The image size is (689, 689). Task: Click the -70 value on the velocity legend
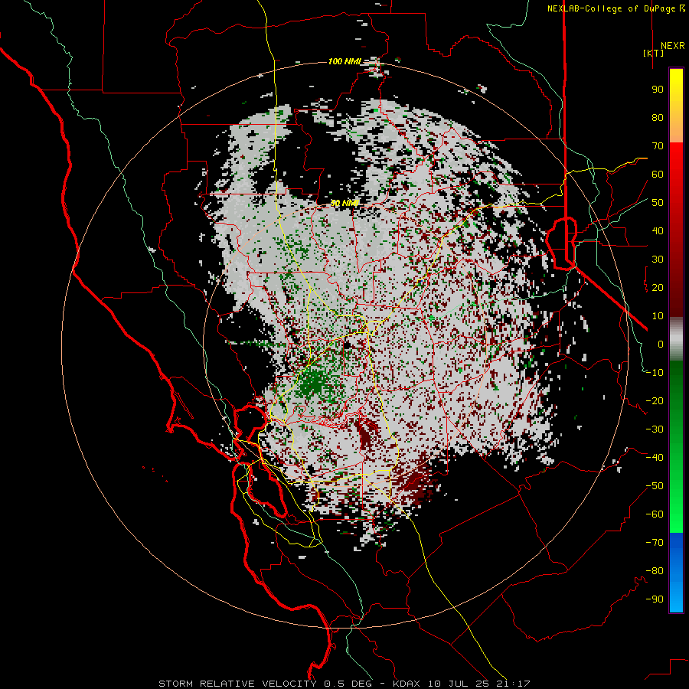655,543
